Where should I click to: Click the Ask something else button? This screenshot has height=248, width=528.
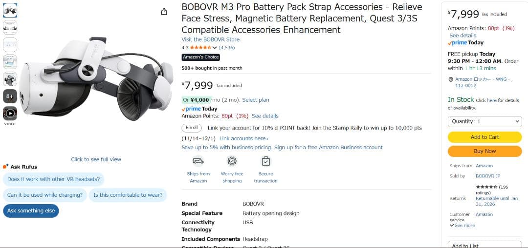pos(31,211)
